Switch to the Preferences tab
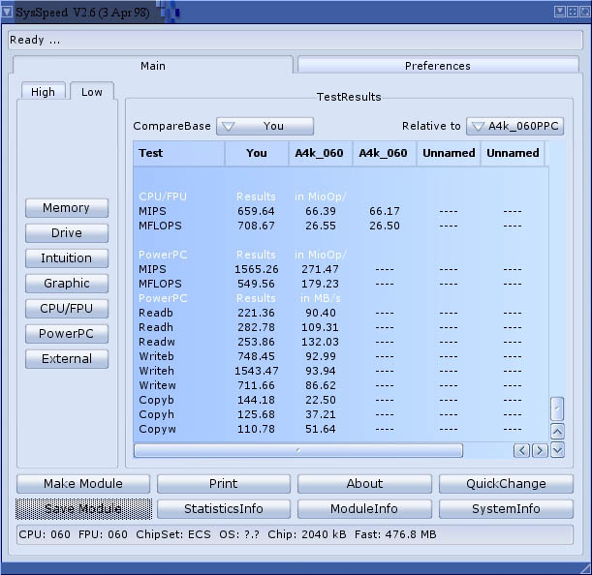 click(438, 66)
